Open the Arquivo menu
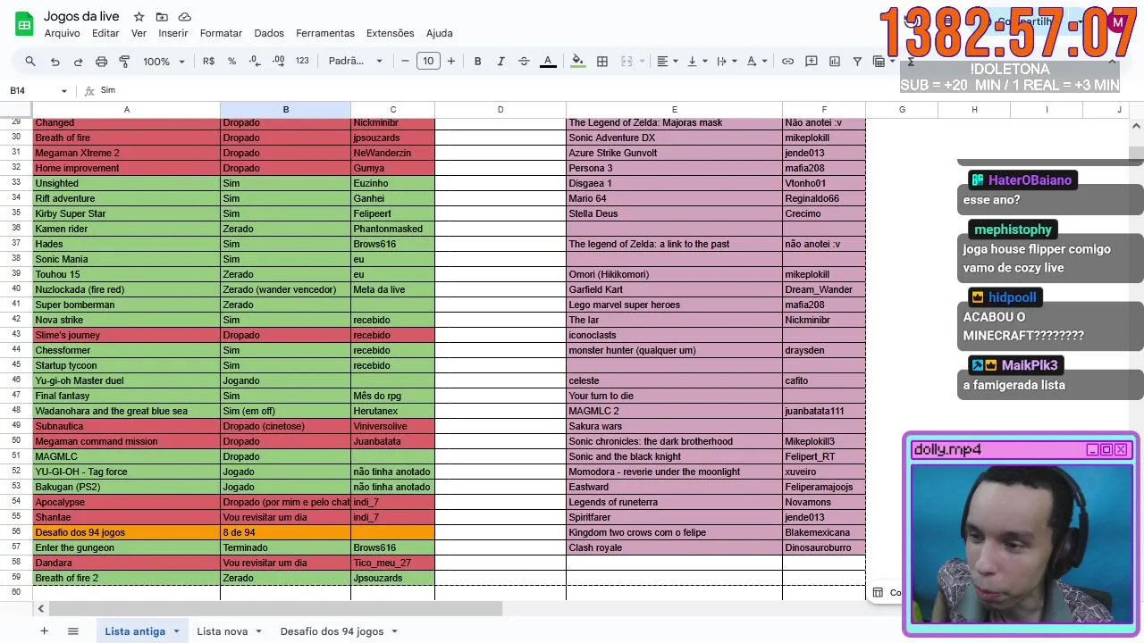 pos(62,33)
